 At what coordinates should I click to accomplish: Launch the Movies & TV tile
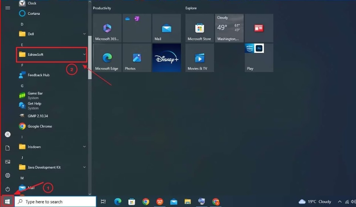199,58
